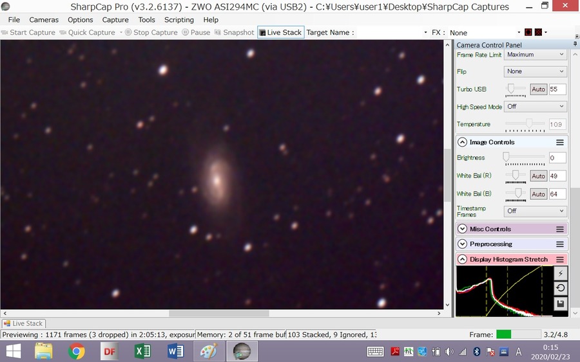The width and height of the screenshot is (580, 362).
Task: Click the red square FX selection icon
Action: coord(528,33)
